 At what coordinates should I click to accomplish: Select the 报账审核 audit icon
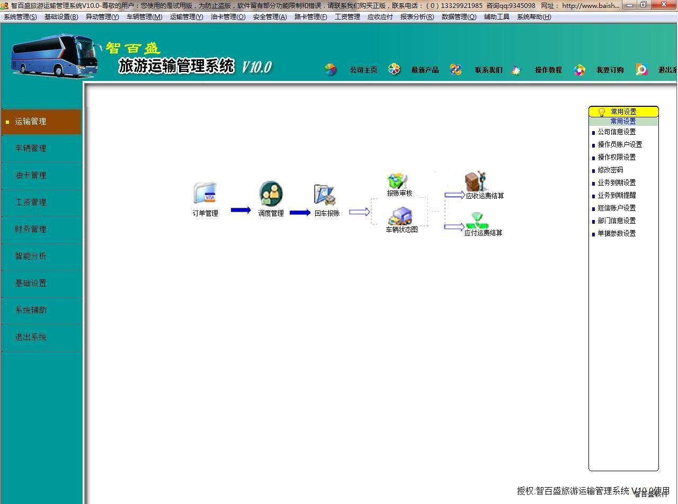398,181
